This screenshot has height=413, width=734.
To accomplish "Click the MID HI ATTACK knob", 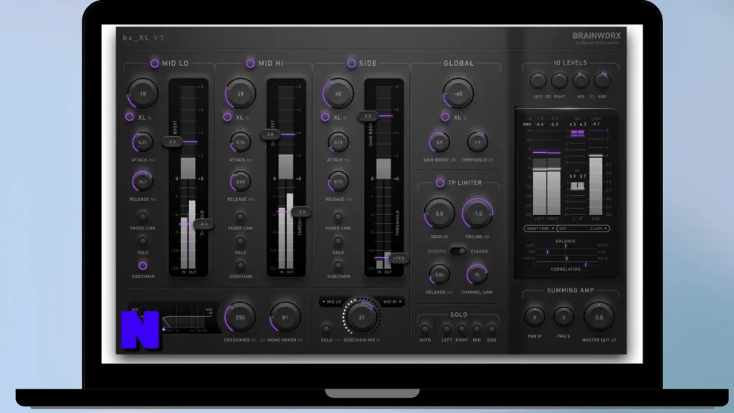I will [x=241, y=143].
